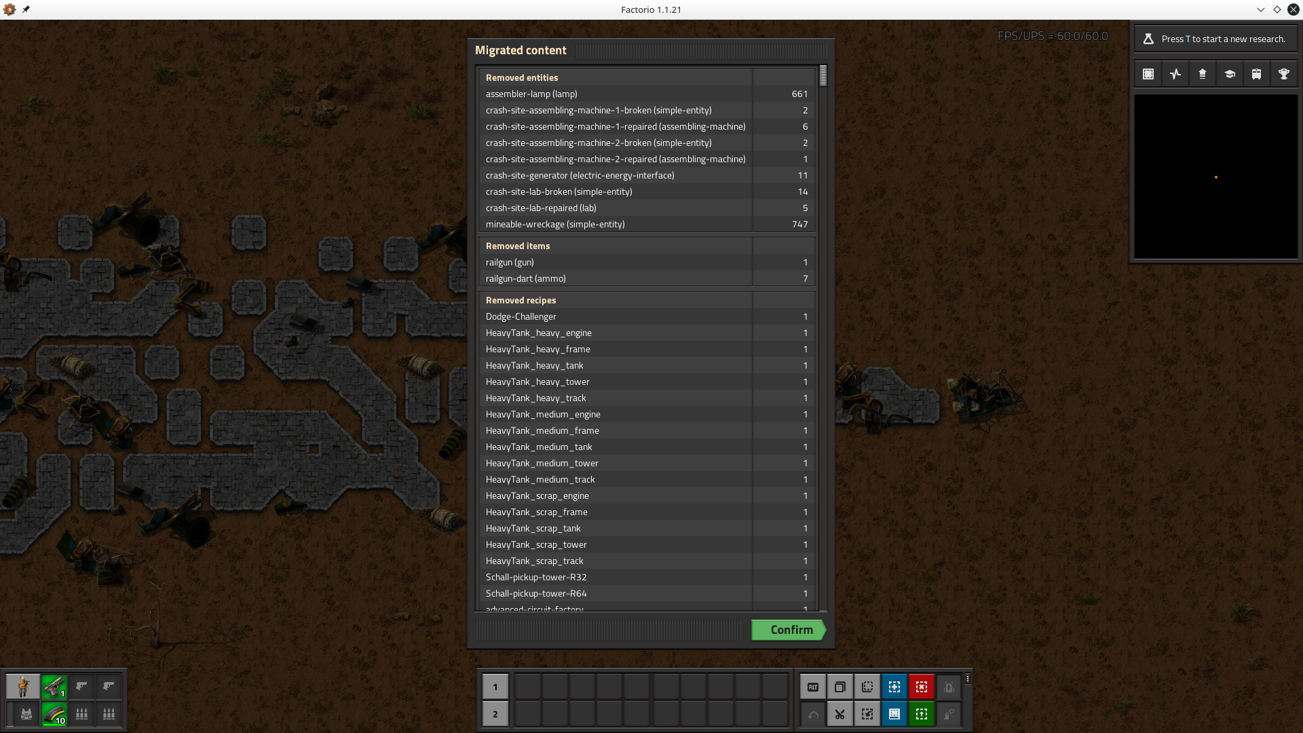This screenshot has width=1303, height=733.
Task: Select Schall-pickup-tower-R32 row
Action: pyautogui.click(x=647, y=578)
